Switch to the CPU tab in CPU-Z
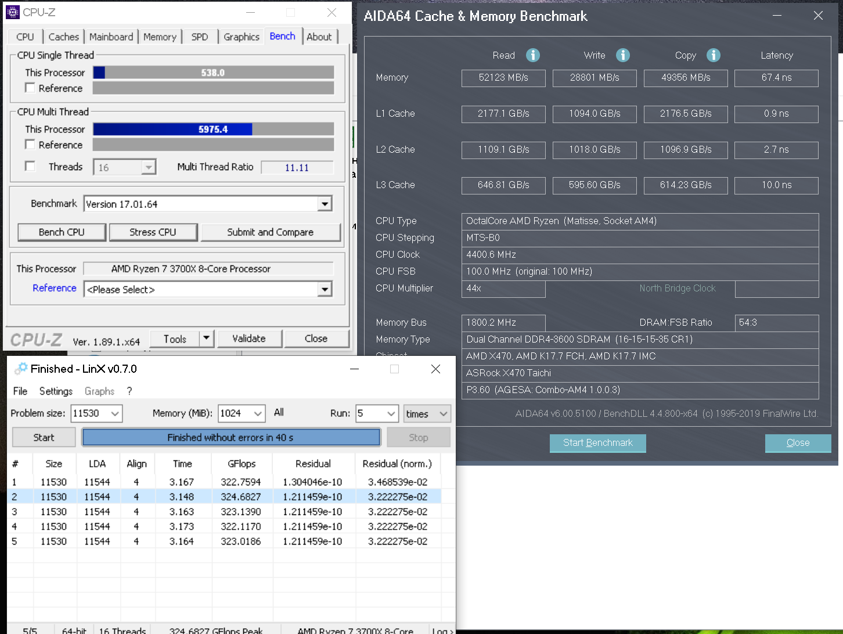The width and height of the screenshot is (843, 634). pyautogui.click(x=25, y=37)
